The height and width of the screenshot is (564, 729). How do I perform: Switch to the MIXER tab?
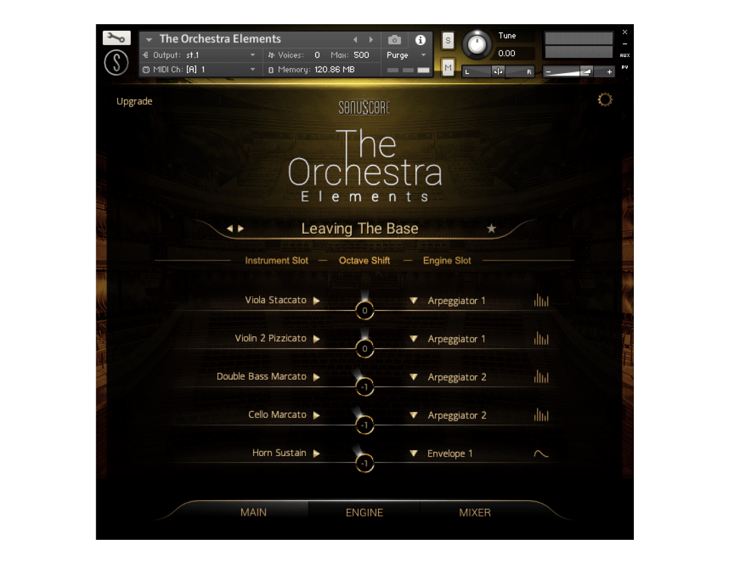[x=475, y=512]
